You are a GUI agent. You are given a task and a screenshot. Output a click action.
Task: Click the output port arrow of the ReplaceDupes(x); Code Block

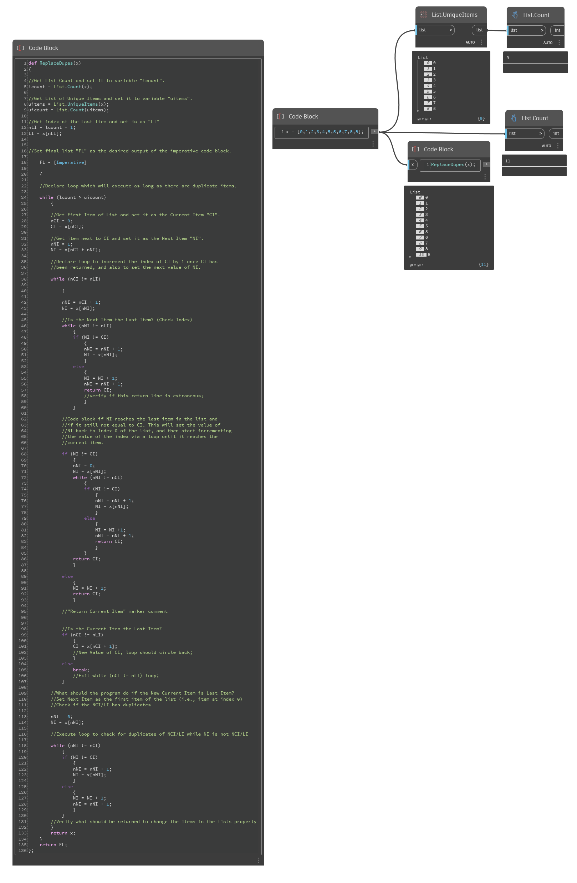(x=486, y=164)
